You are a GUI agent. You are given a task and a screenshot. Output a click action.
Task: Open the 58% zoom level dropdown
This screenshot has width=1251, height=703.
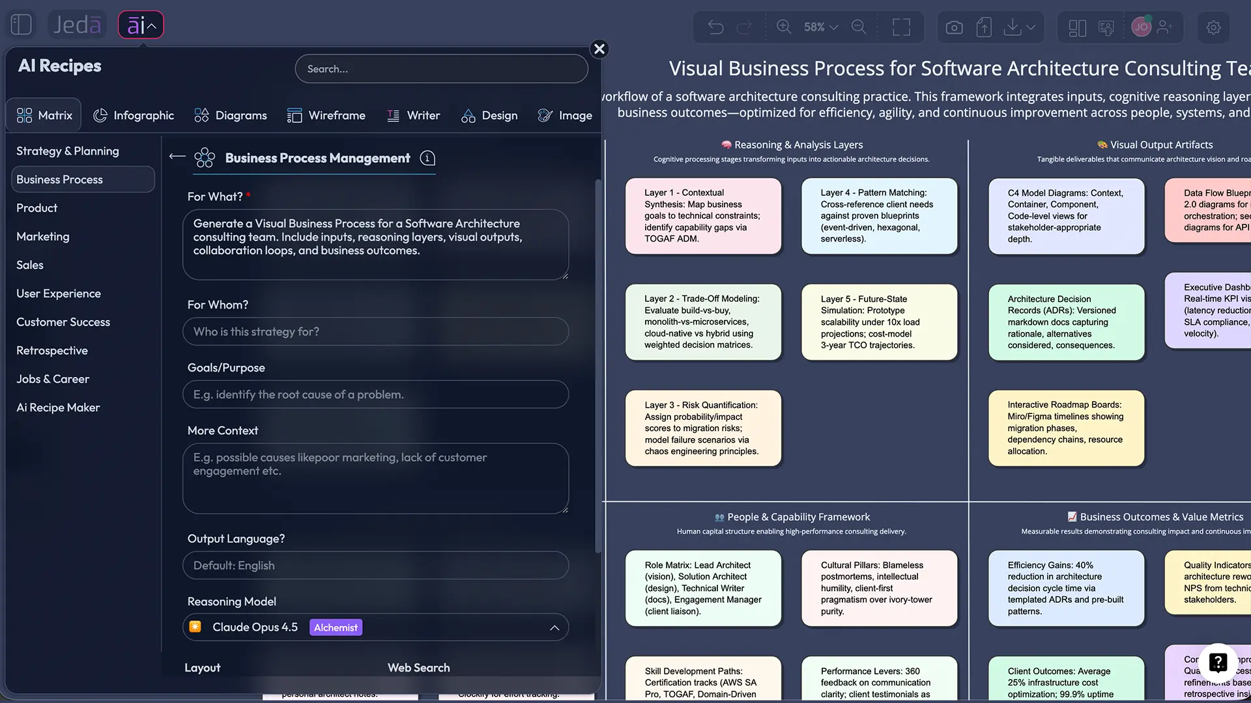coord(821,27)
